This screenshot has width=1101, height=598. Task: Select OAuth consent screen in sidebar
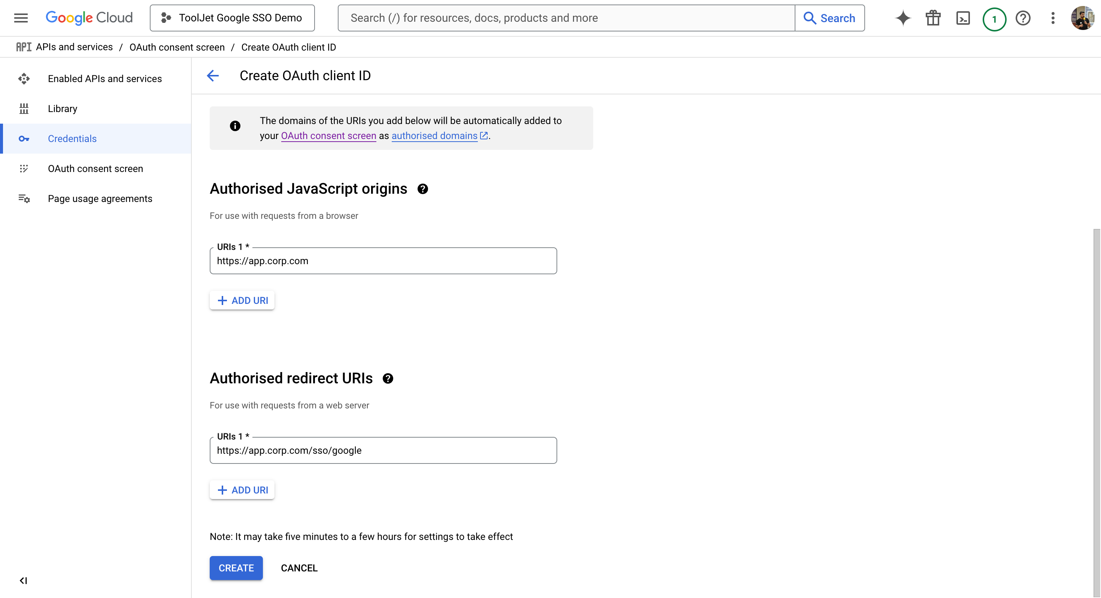coord(95,169)
